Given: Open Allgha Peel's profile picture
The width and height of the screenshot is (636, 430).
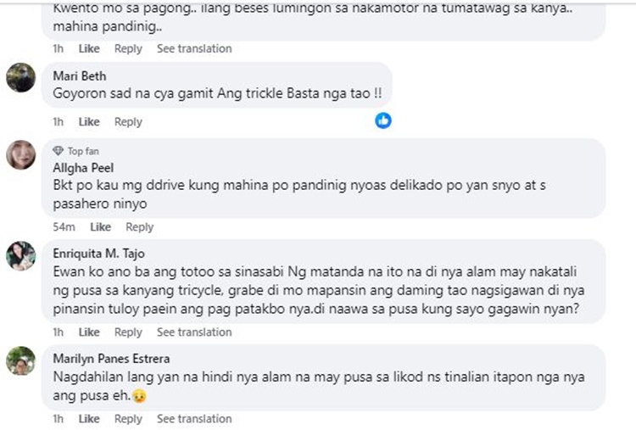Looking at the screenshot, I should pos(21,155).
